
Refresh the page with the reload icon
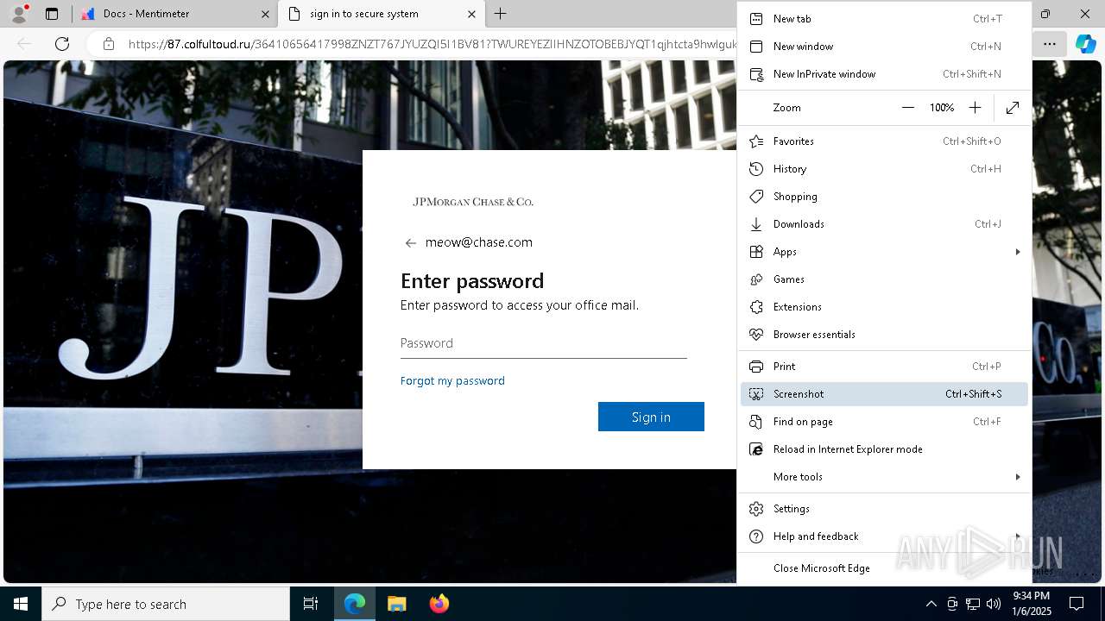(62, 43)
